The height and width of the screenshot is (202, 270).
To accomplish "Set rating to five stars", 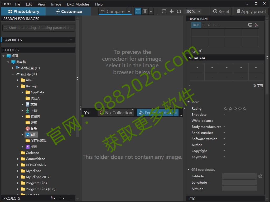I will (245, 109).
